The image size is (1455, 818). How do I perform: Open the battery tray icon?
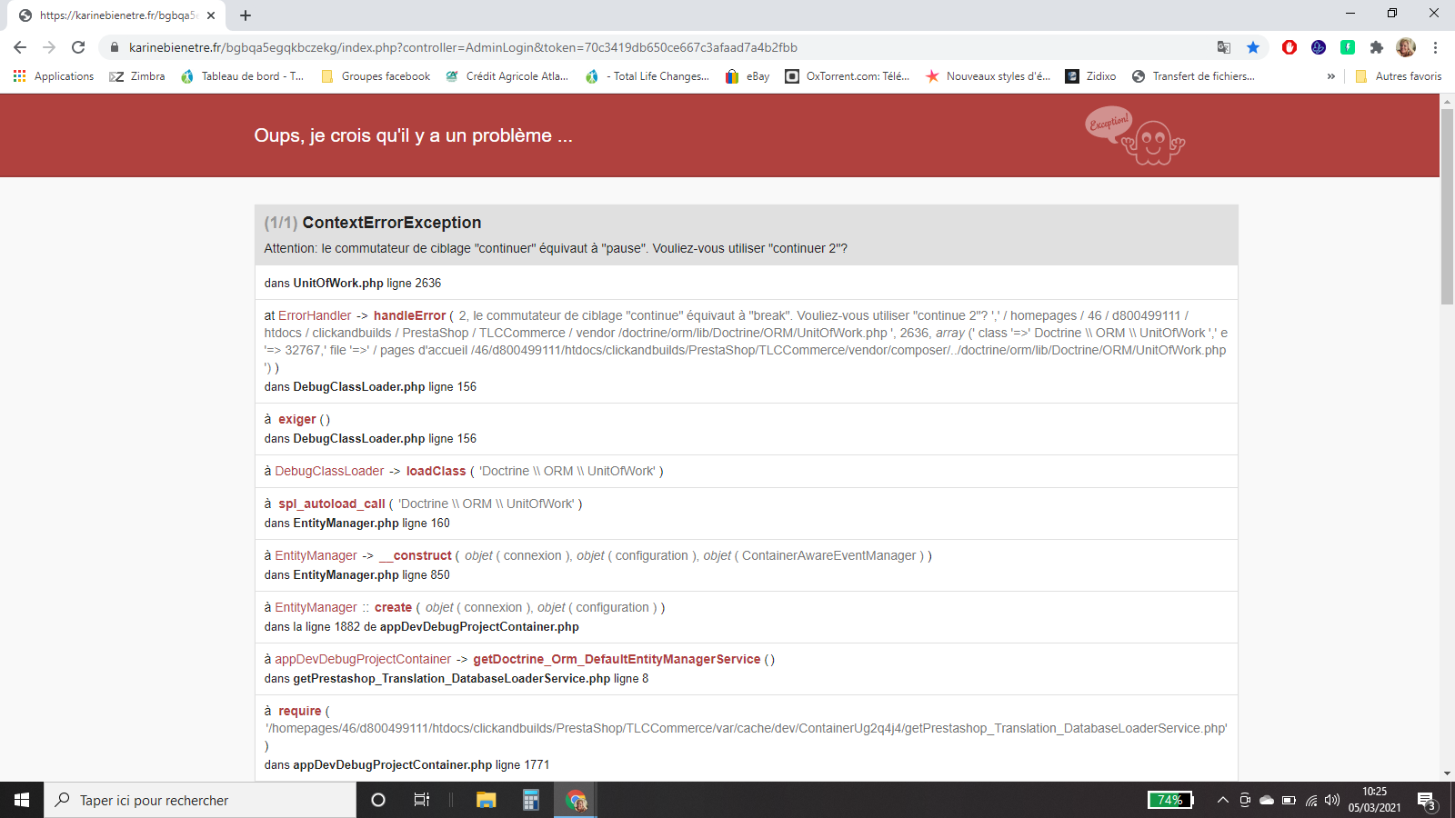(x=1289, y=800)
